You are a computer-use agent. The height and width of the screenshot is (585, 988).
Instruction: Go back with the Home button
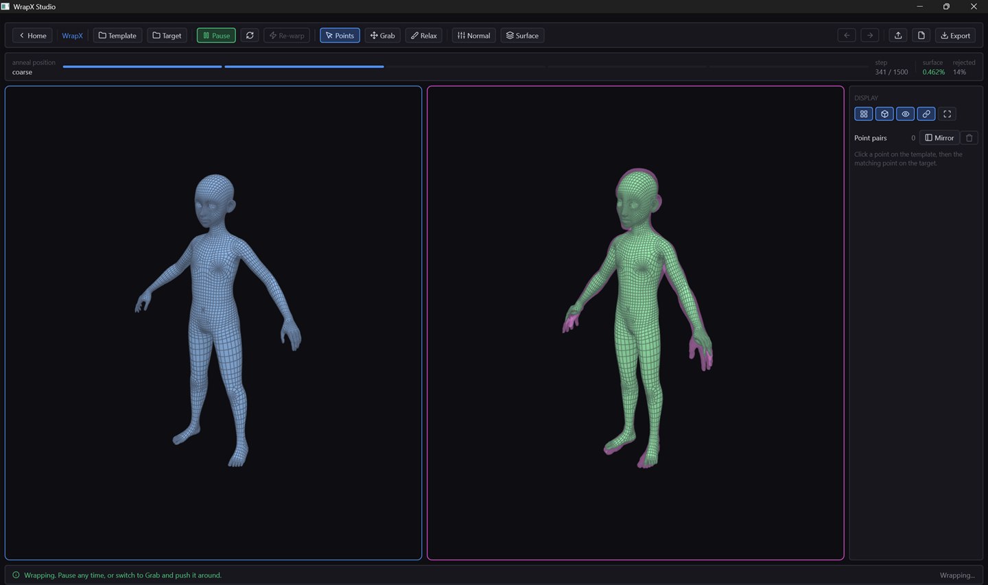click(32, 36)
